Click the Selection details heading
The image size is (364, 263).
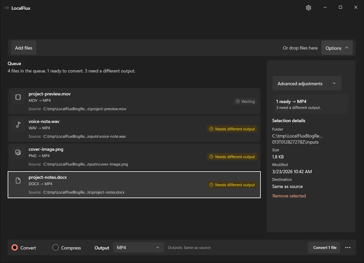289,120
